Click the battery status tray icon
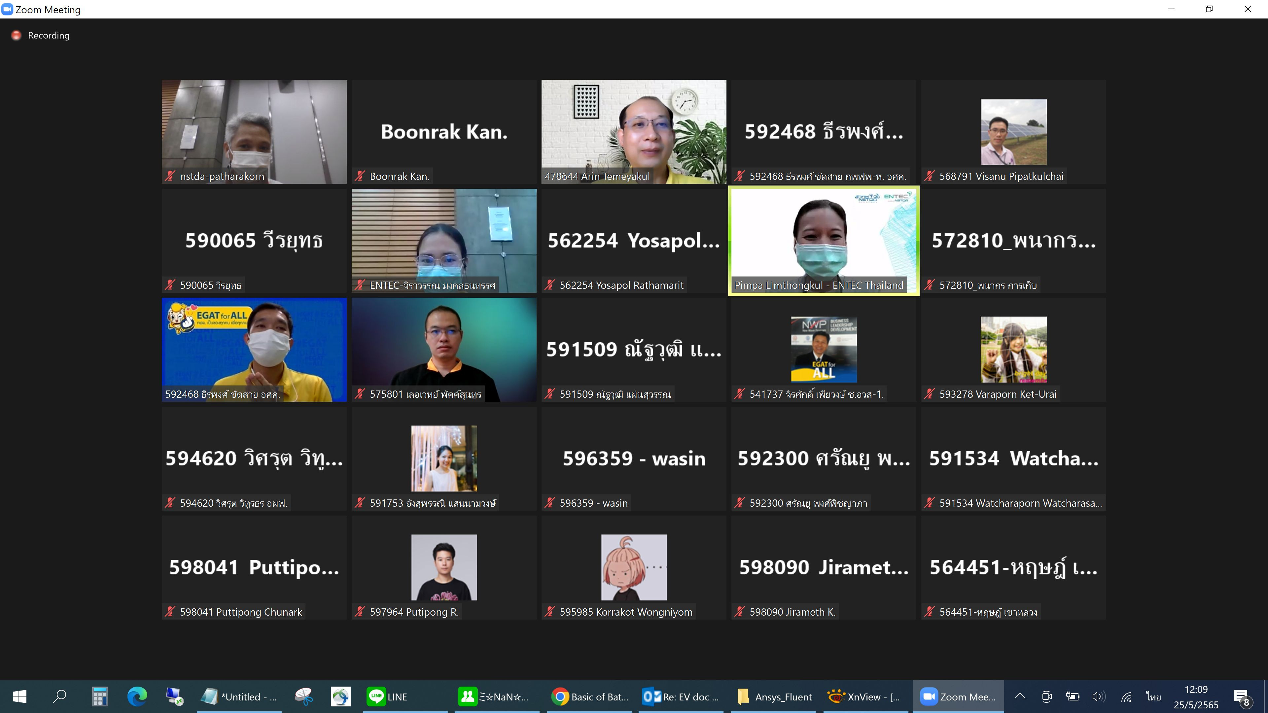The image size is (1268, 713). point(1073,697)
